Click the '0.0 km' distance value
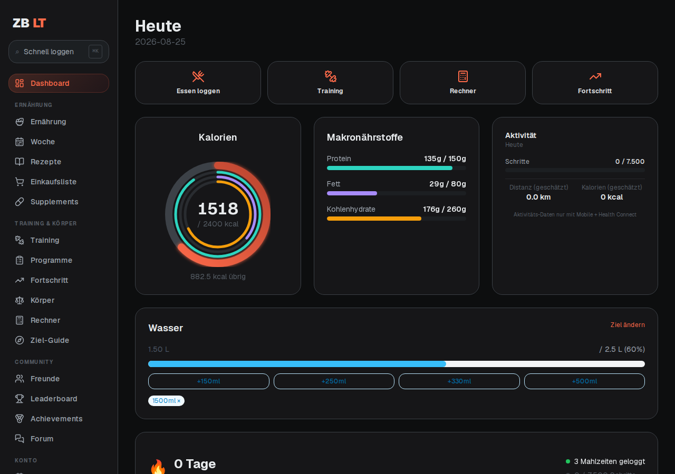The image size is (675, 474). pyautogui.click(x=538, y=197)
